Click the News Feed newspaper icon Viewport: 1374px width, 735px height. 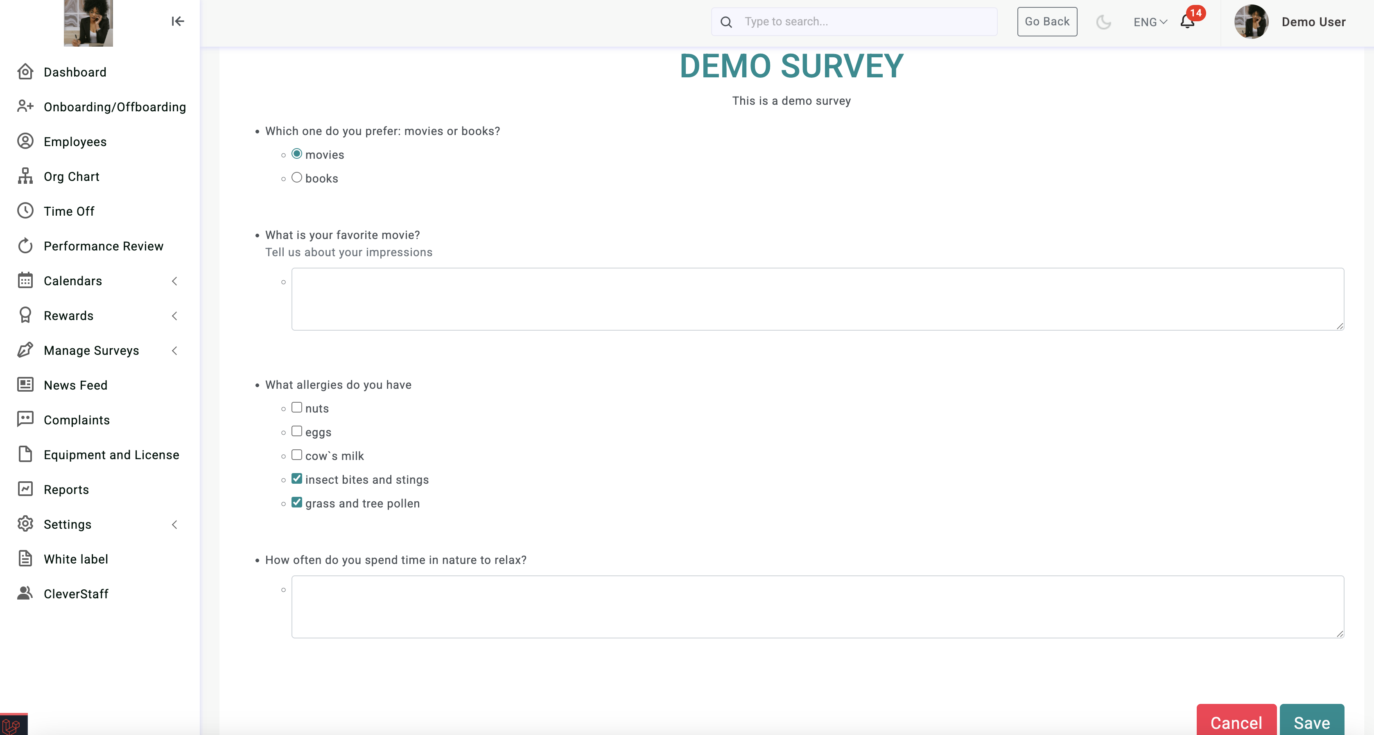25,385
